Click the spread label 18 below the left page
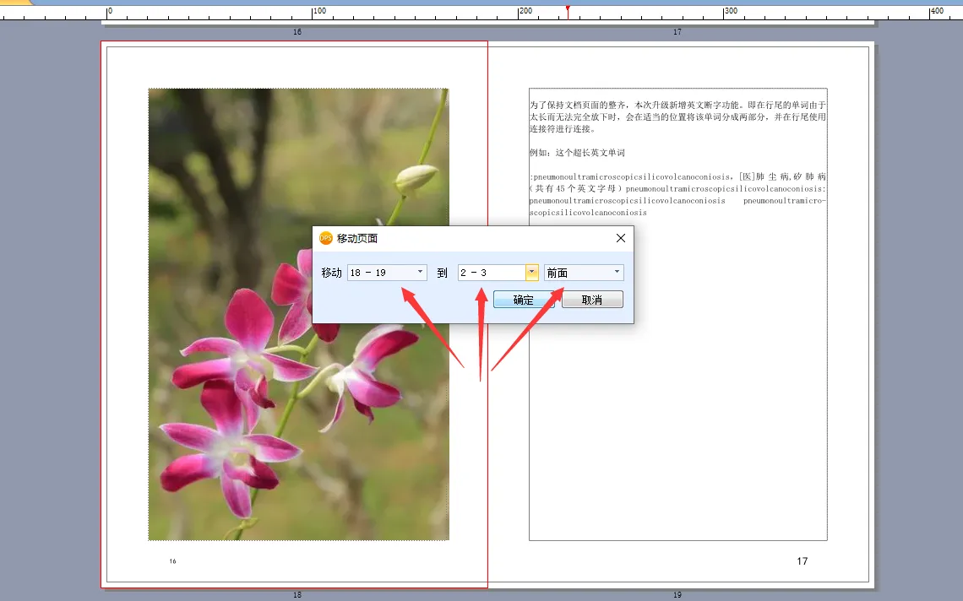Image resolution: width=963 pixels, height=601 pixels. (x=297, y=595)
